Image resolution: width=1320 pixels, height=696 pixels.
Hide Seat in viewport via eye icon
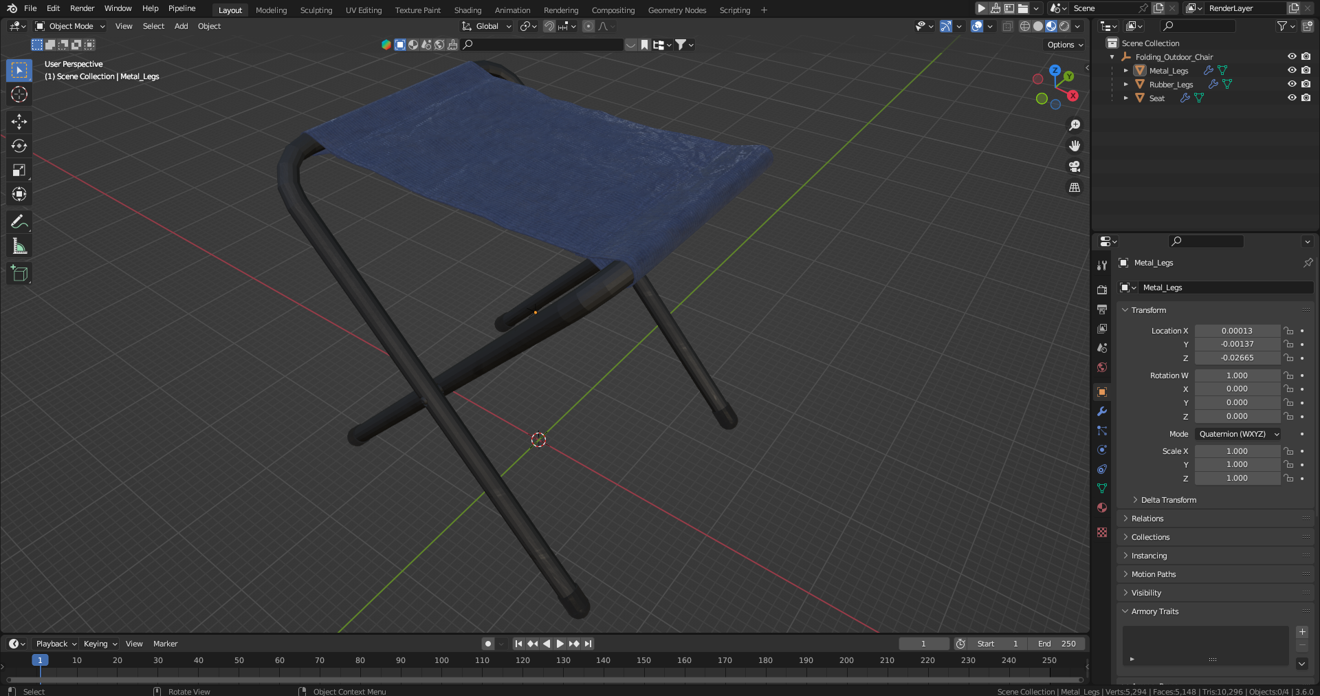[x=1292, y=98]
